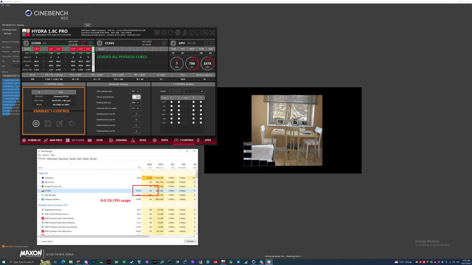The width and height of the screenshot is (472, 265).
Task: Click CCD#0 sensor table vertical scrollbar
Action: tap(93, 59)
